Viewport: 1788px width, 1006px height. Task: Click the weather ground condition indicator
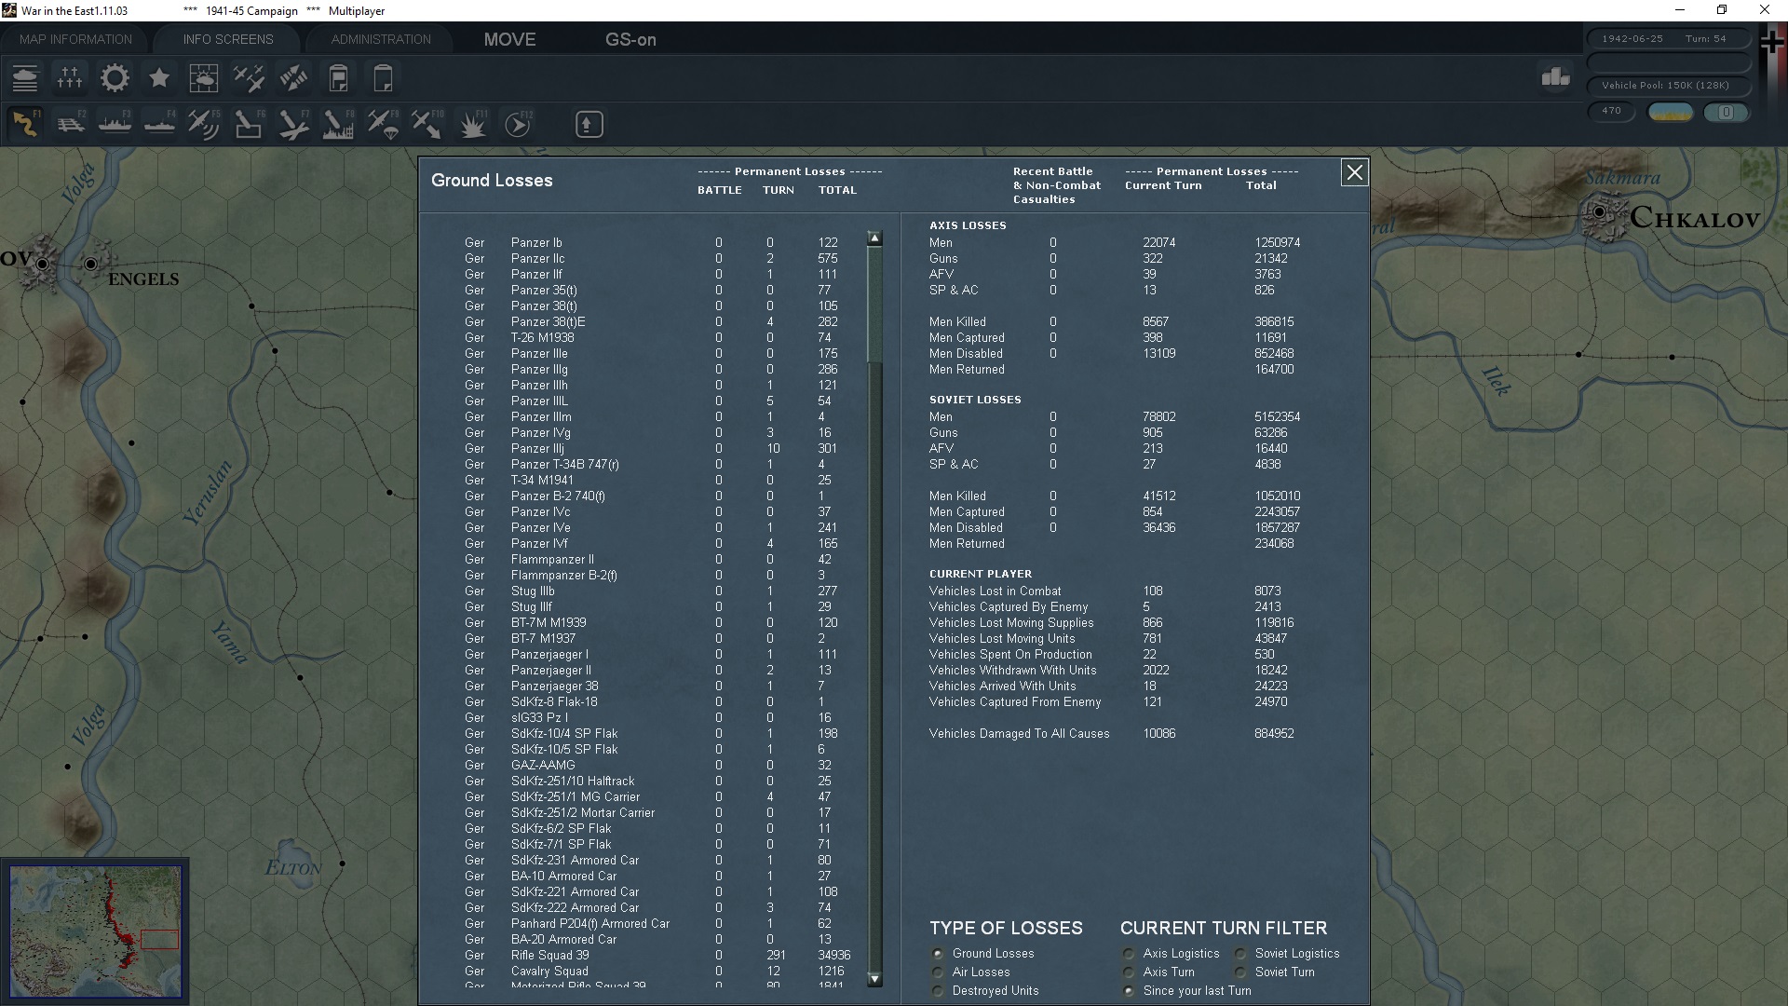[1671, 112]
